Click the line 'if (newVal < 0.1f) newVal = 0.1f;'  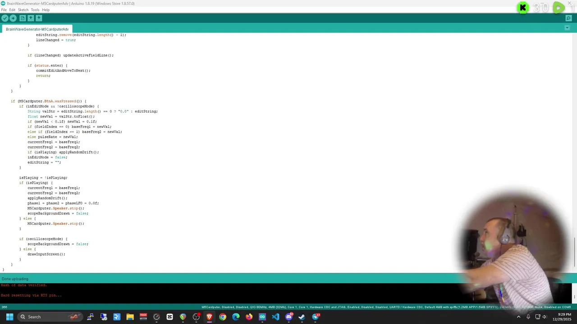[x=62, y=121]
